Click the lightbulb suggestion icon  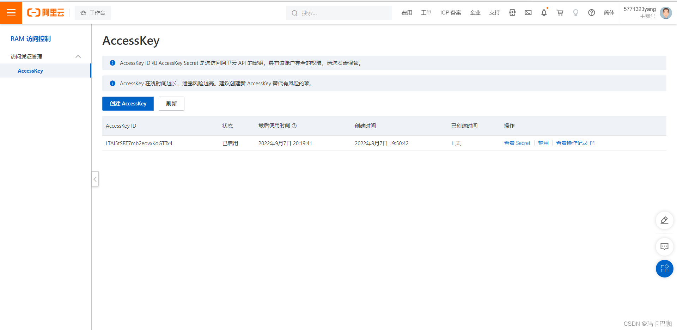coord(575,13)
